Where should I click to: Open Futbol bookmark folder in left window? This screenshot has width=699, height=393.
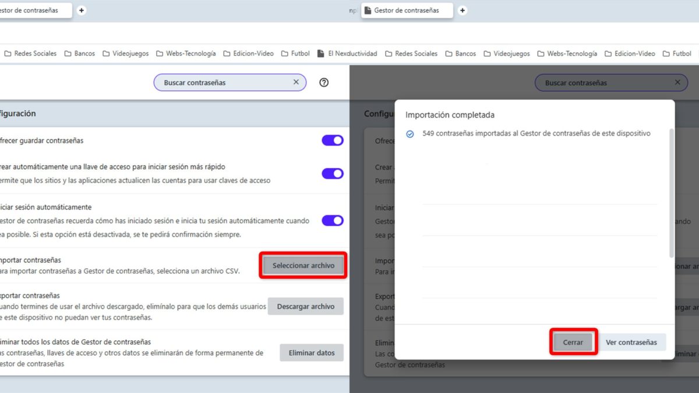click(x=295, y=54)
